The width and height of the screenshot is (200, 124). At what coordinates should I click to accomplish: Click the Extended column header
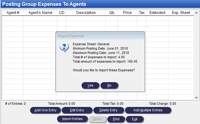coord(157,13)
